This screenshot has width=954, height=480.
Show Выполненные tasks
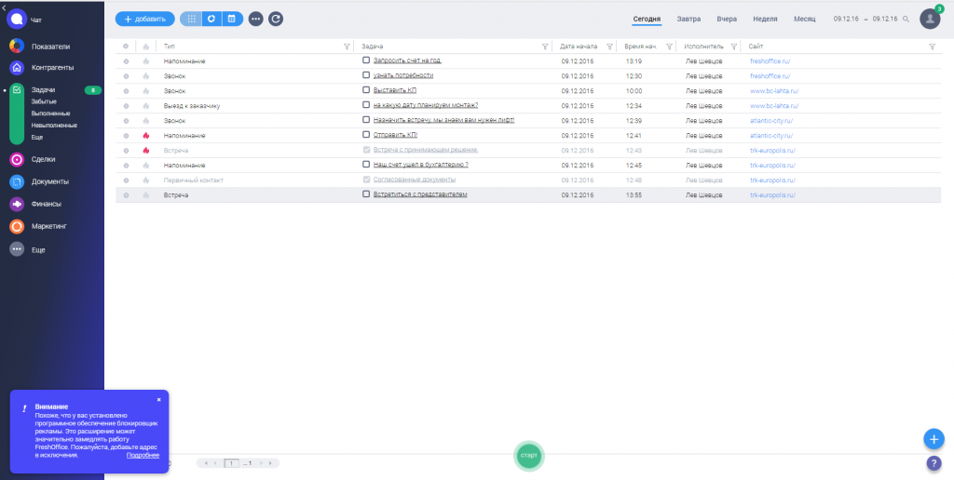tap(50, 113)
